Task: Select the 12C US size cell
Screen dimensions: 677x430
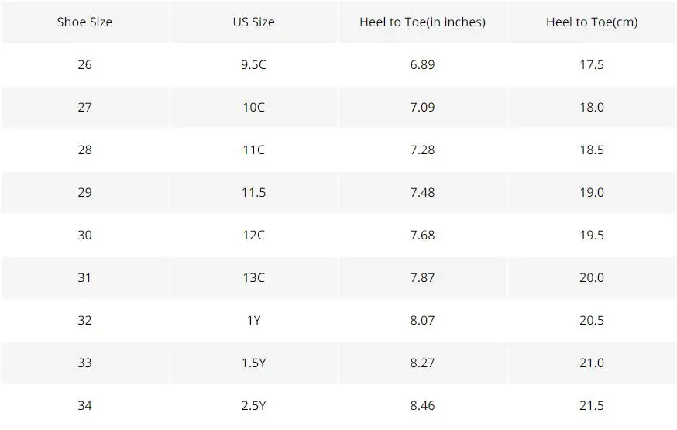Action: pos(253,235)
